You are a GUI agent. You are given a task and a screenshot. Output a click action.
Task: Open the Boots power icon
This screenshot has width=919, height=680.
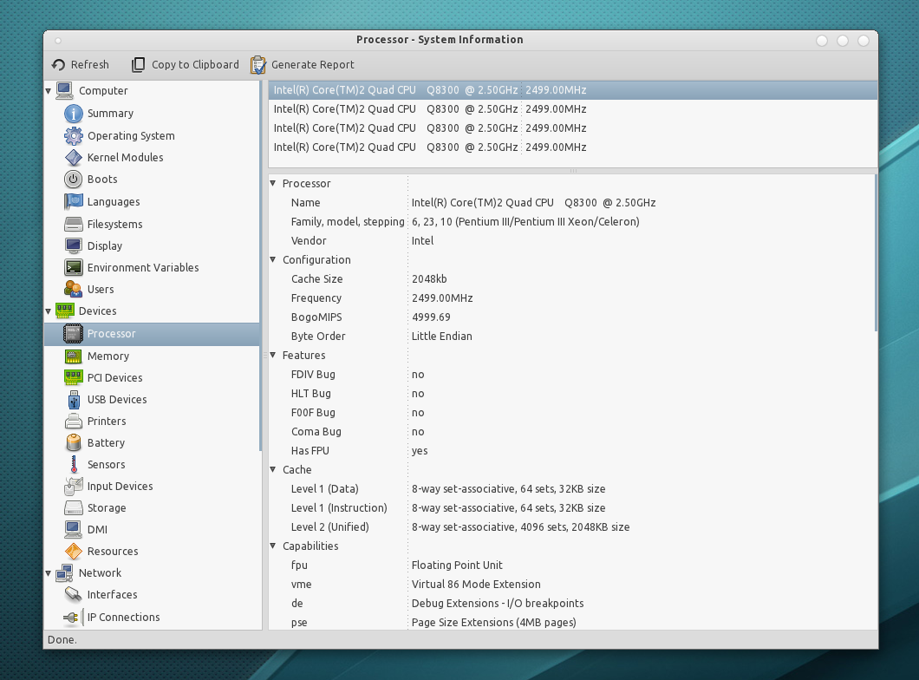pos(74,179)
